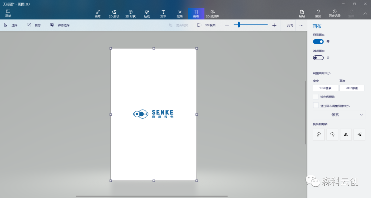Viewport: 371px width, 198px height.
Task: Rotate canvas right (clockwise) icon
Action: click(x=332, y=134)
